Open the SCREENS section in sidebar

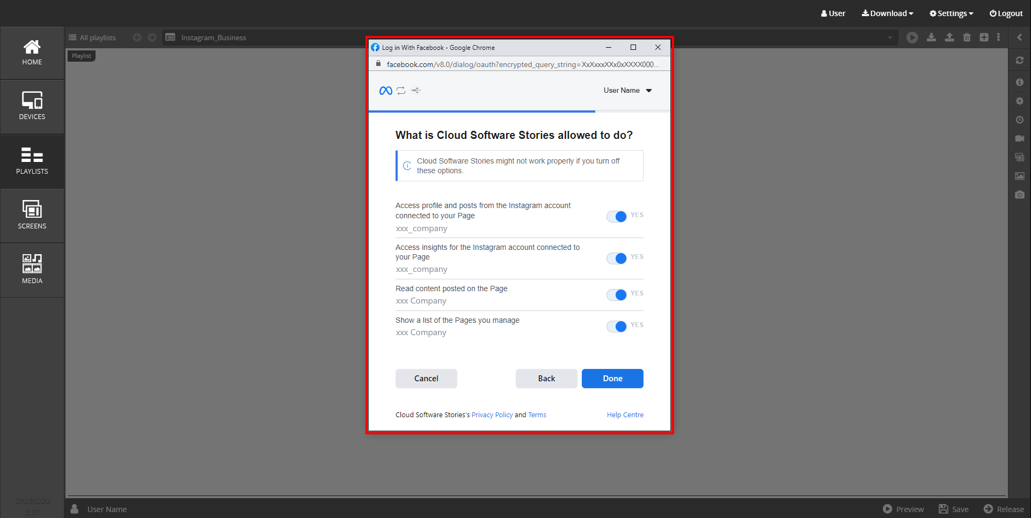click(x=32, y=217)
